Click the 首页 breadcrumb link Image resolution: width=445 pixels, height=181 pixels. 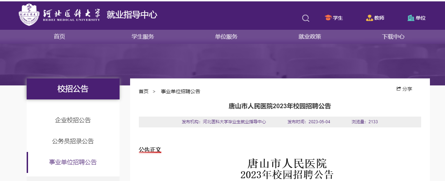143,91
